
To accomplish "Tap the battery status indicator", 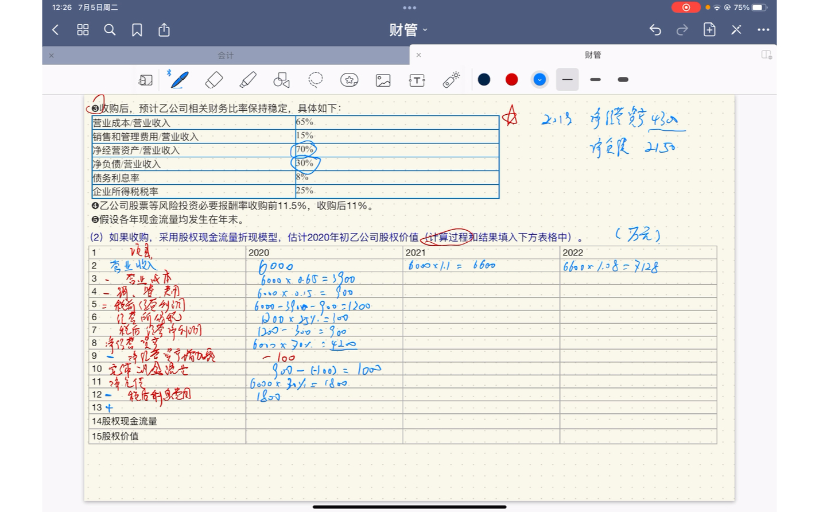I will pos(759,7).
